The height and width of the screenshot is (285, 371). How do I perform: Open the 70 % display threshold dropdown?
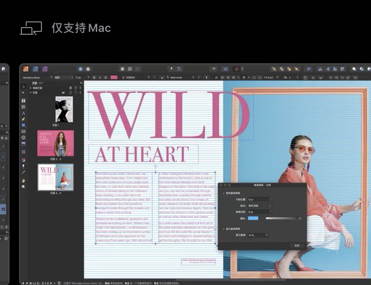pos(258,235)
